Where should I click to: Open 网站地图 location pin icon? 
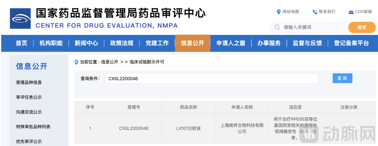click(x=278, y=12)
